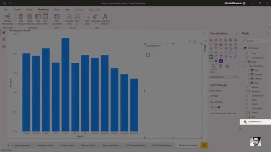Open Manage relationships in the ribbon
271x152 pixels.
[x=8, y=19]
